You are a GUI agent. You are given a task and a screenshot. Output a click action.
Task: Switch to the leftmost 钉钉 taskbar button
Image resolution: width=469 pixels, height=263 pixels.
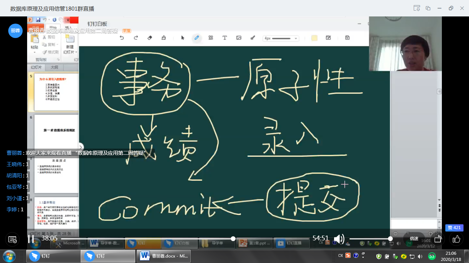[x=53, y=256]
